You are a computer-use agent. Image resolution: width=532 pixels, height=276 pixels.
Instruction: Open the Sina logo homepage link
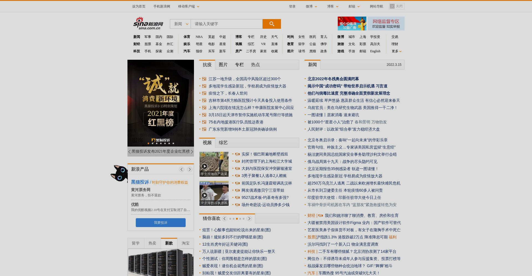click(x=148, y=23)
